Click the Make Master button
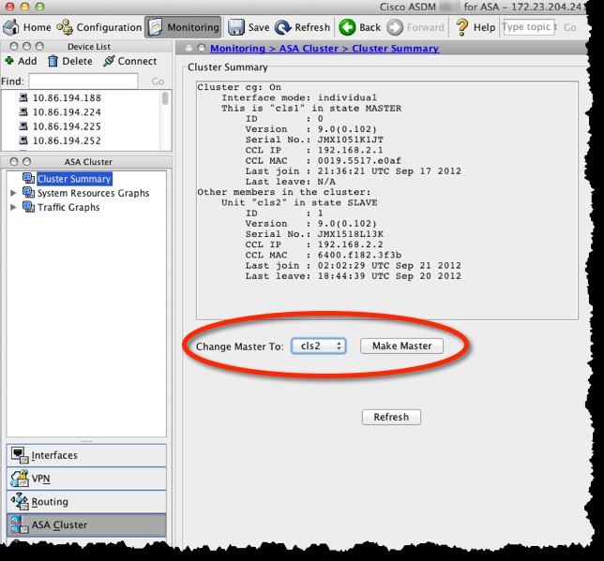The image size is (604, 561). tap(401, 346)
